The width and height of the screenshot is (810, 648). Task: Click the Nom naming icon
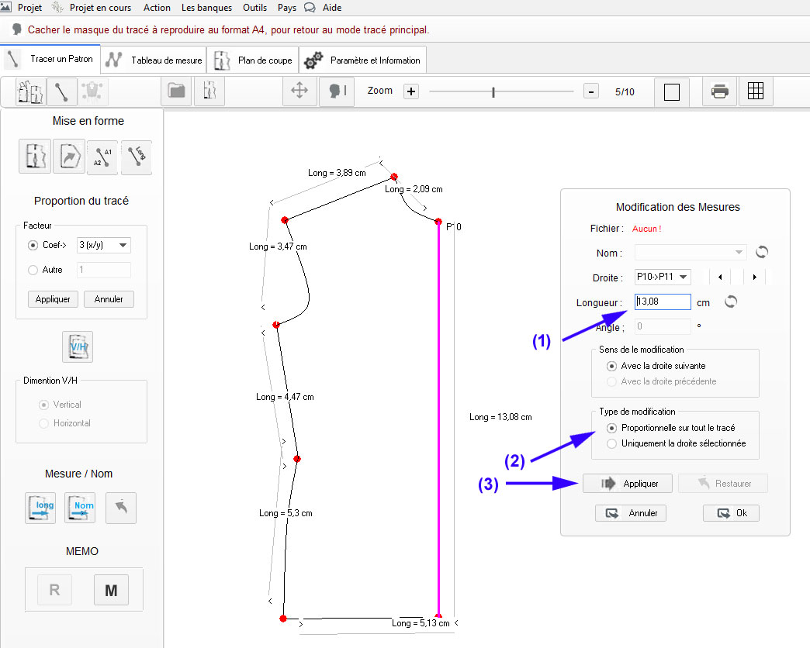pyautogui.click(x=81, y=508)
